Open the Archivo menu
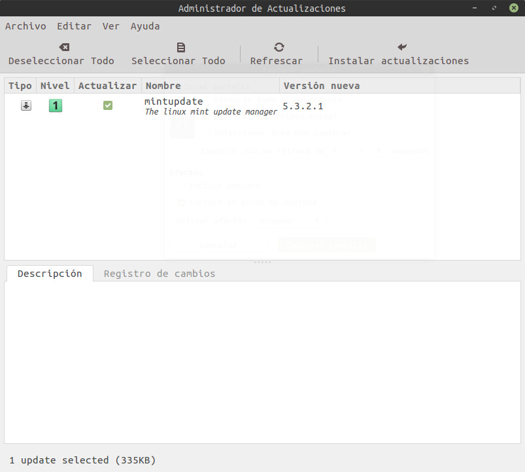The image size is (525, 472). [x=25, y=26]
